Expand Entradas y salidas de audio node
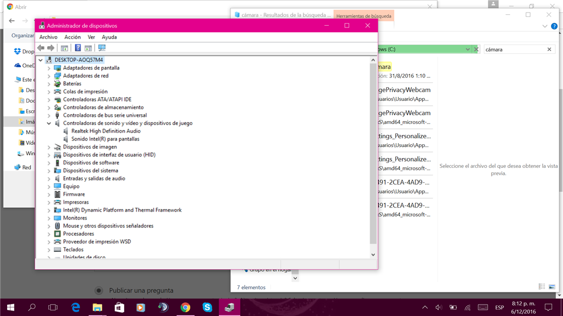Screen dimensions: 563x316 point(49,178)
